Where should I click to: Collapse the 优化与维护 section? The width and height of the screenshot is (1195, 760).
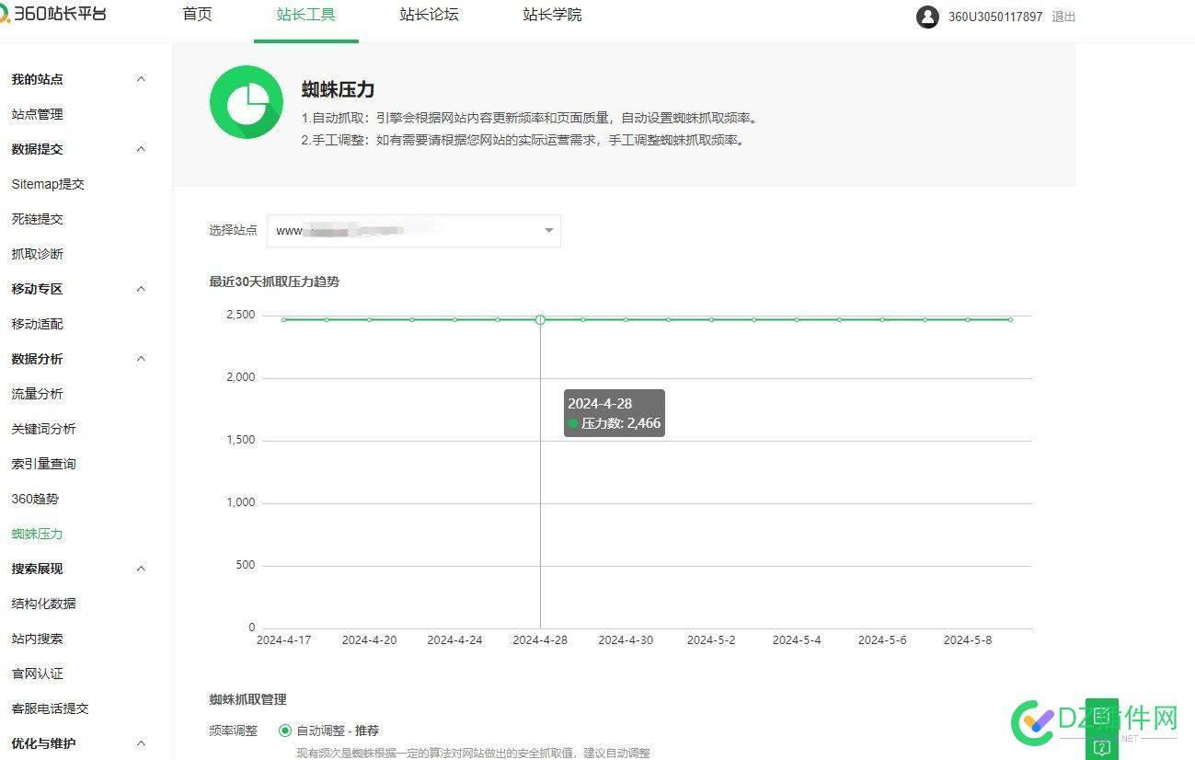coord(141,743)
